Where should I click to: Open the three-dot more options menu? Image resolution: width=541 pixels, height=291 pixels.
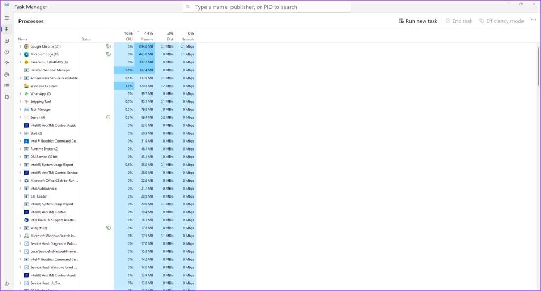coord(533,21)
